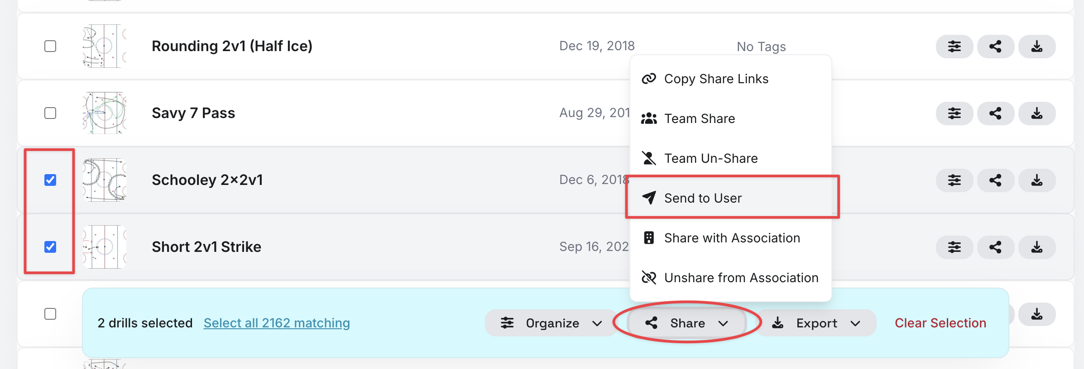Open organize icon on Savy 7 Pass row
The width and height of the screenshot is (1084, 369).
[954, 114]
